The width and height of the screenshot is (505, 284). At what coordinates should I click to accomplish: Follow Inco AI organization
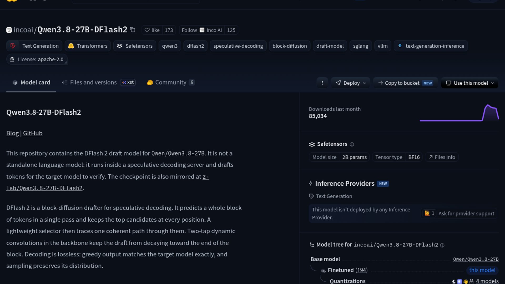point(202,30)
